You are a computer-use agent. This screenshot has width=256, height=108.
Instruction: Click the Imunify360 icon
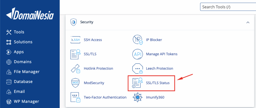(137, 98)
